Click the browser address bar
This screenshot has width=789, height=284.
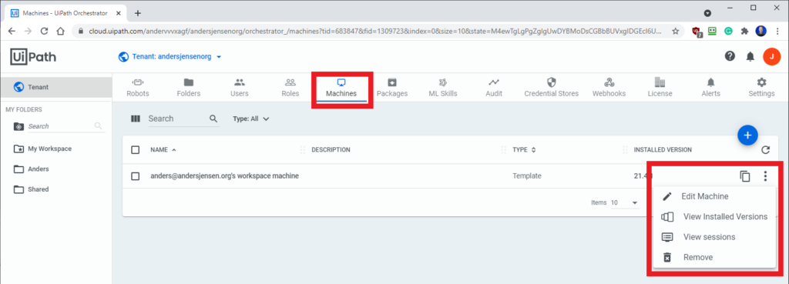coord(375,31)
